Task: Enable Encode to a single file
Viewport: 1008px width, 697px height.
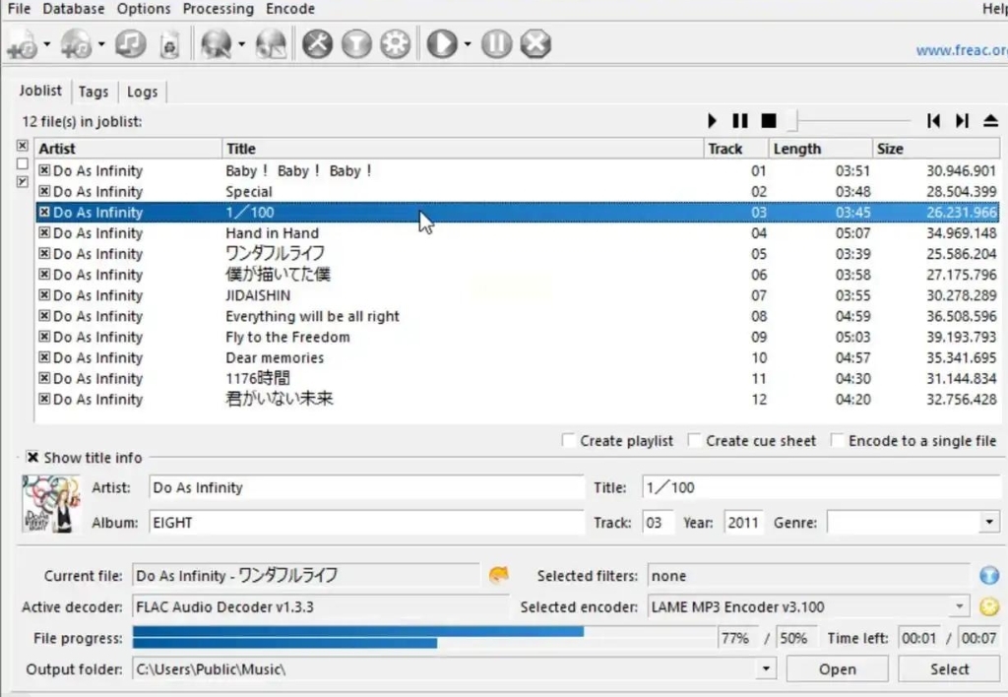Action: [837, 440]
